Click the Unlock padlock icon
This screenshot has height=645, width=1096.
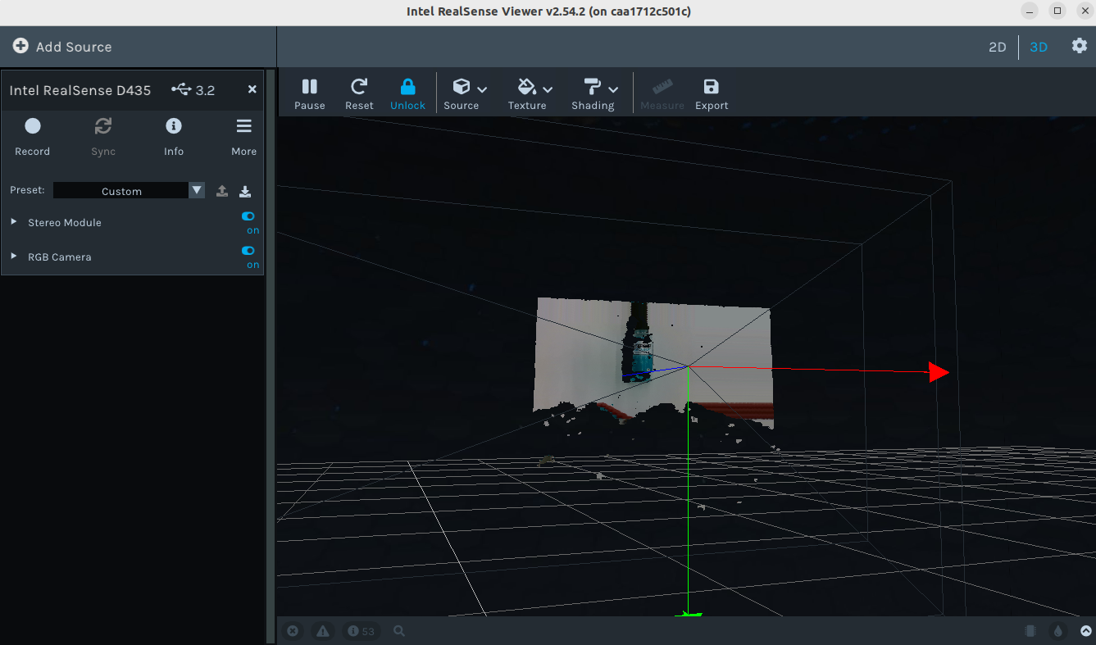click(407, 86)
